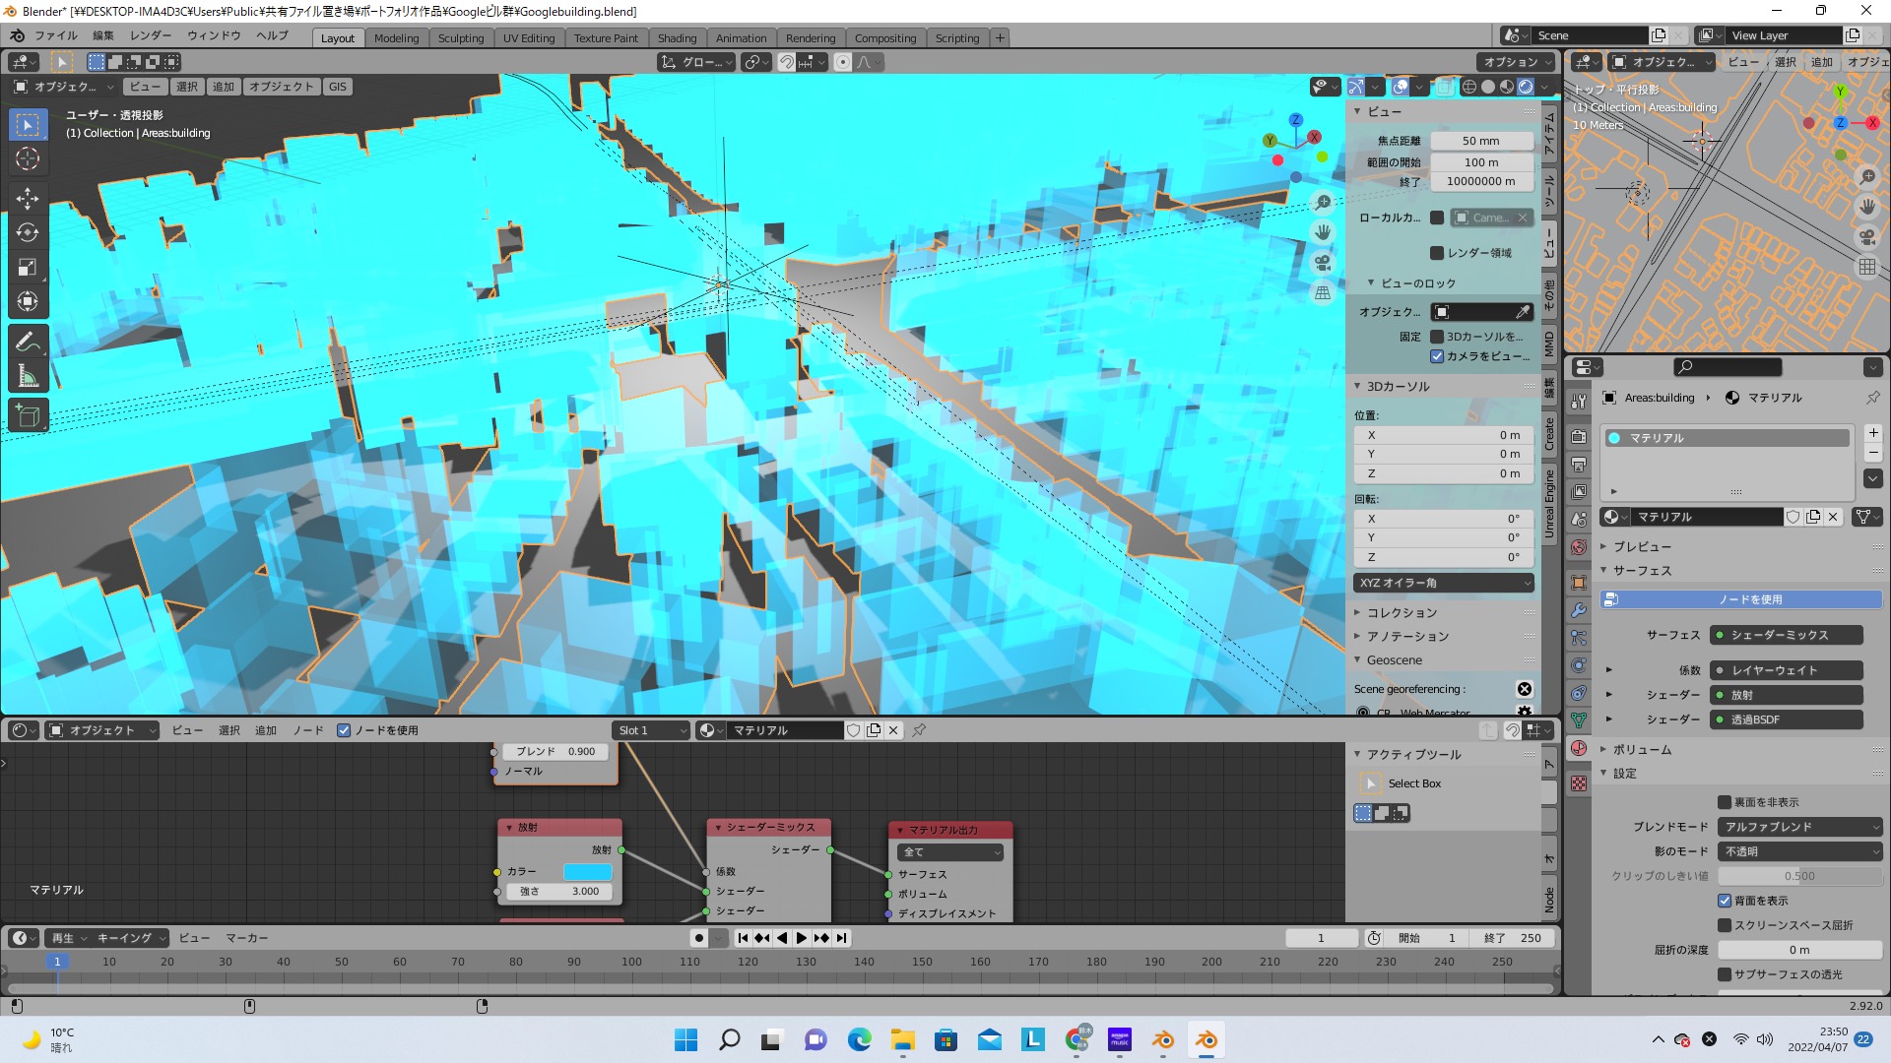
Task: Activate the Measure tool
Action: (28, 376)
